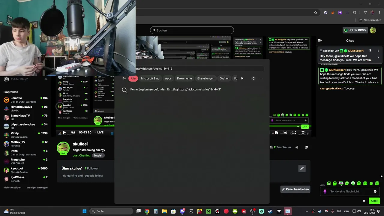Image resolution: width=384 pixels, height=216 pixels.
Task: Open IgelChess Schach channel
Action: 25,179
